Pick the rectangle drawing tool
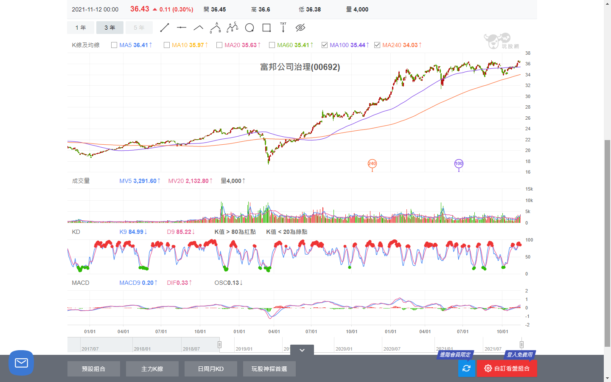 pos(266,28)
